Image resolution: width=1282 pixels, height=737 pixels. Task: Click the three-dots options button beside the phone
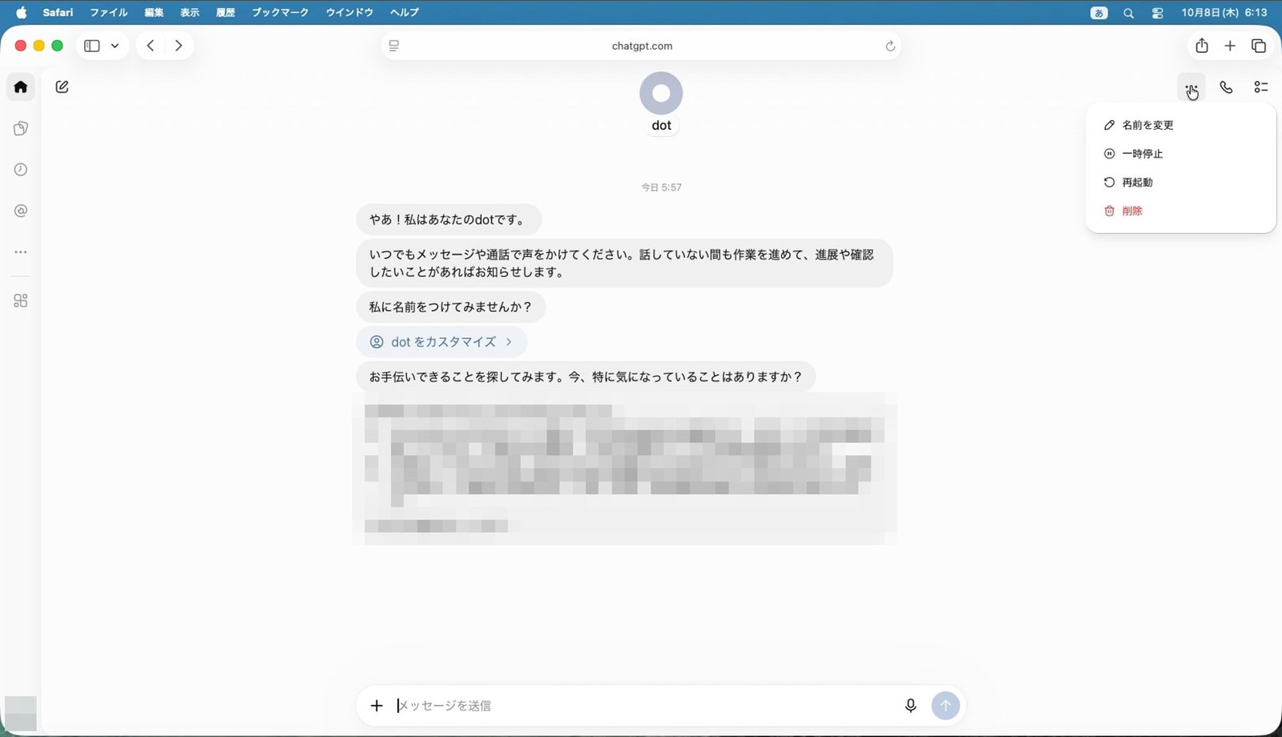click(x=1191, y=87)
